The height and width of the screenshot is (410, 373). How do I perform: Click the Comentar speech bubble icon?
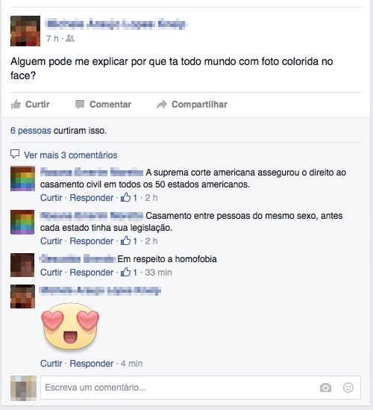tap(80, 105)
